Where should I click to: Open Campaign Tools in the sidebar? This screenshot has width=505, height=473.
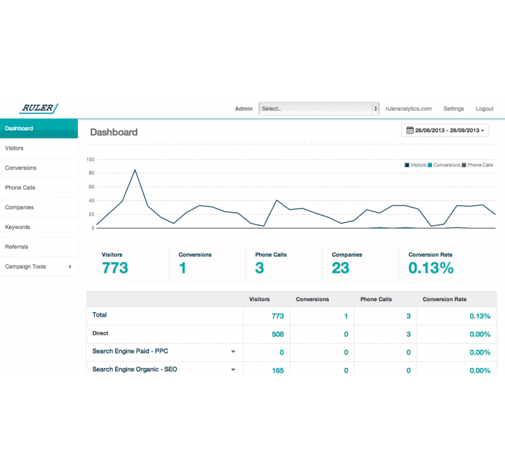pos(39,266)
